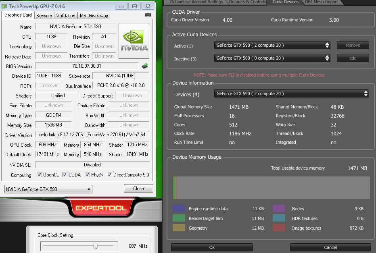Click the NVIDIA SLI Disabled field
The height and width of the screenshot is (253, 376).
point(92,165)
